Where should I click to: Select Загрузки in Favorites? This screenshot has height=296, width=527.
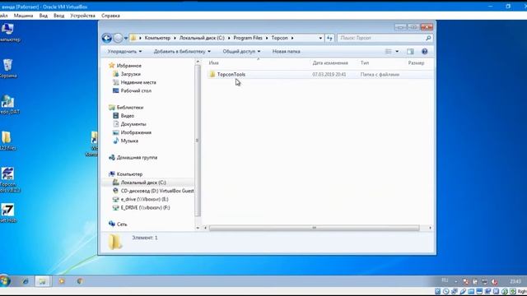tap(130, 74)
